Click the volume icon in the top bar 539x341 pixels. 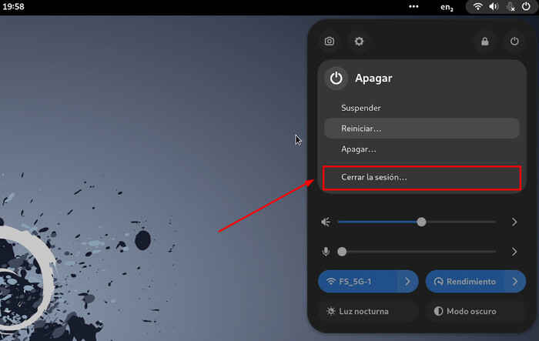point(494,6)
